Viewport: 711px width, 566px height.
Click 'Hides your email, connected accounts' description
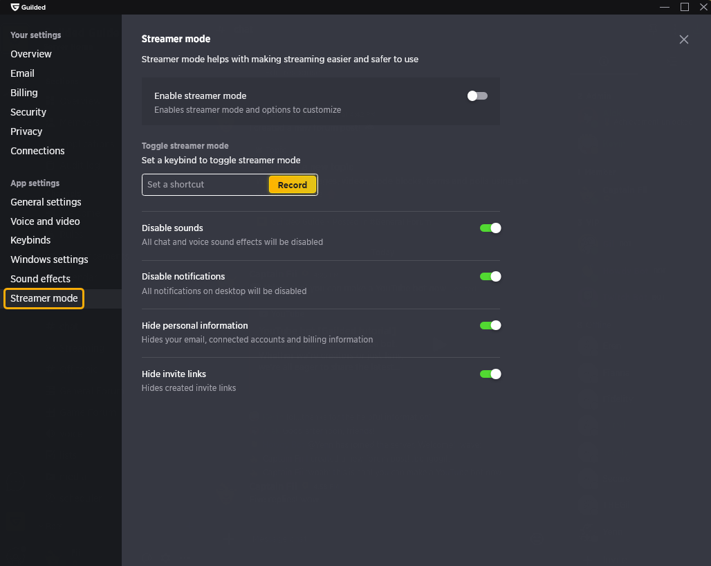pos(257,340)
